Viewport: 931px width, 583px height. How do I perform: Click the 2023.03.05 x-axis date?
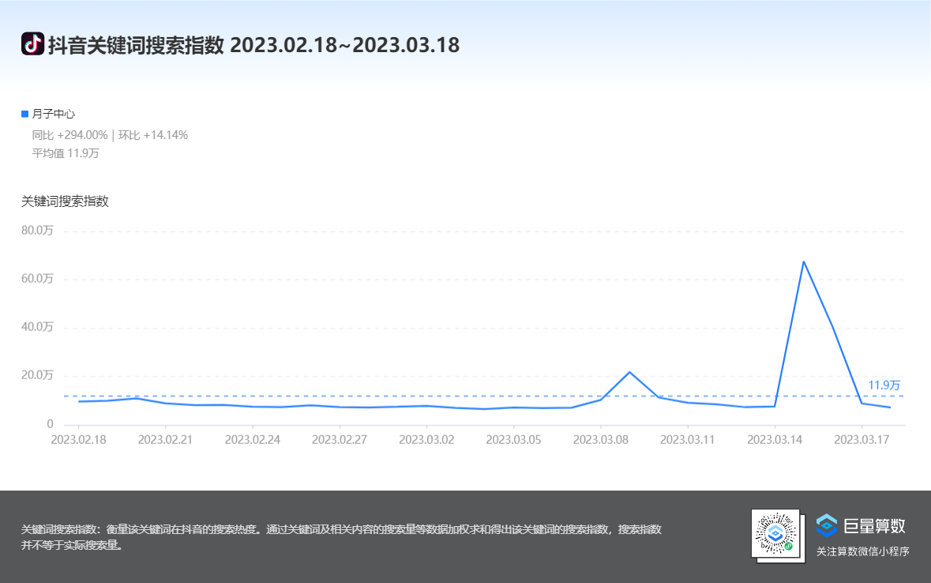[513, 440]
